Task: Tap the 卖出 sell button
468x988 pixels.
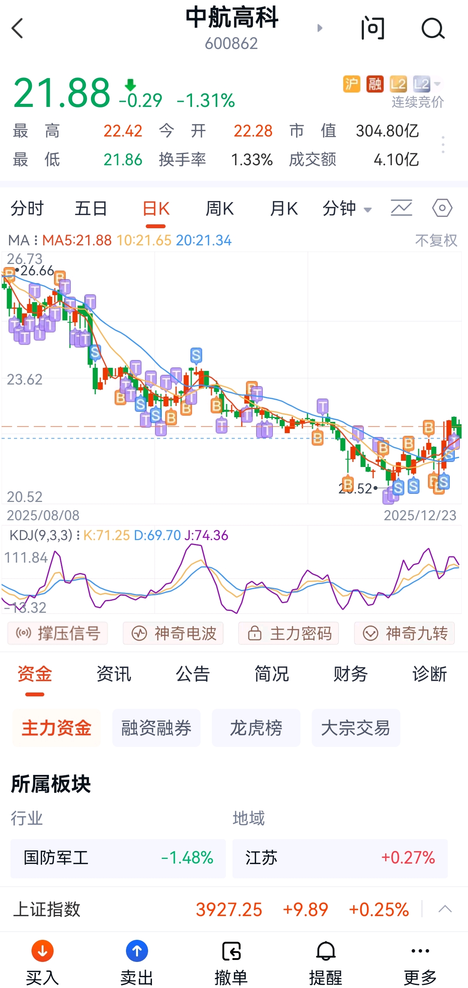Action: tap(137, 963)
